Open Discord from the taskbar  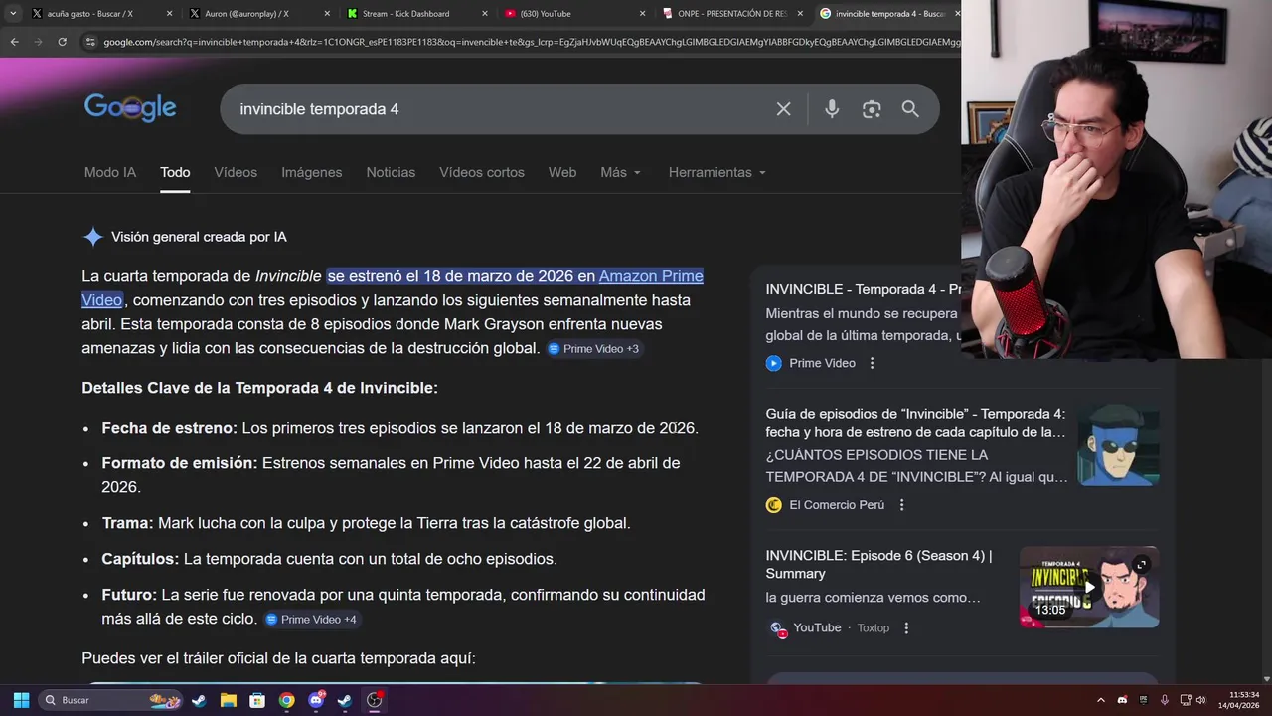[x=316, y=700]
